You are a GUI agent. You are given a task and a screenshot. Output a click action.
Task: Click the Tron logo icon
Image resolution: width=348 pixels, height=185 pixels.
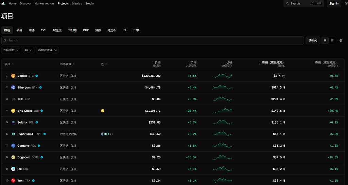click(x=13, y=181)
